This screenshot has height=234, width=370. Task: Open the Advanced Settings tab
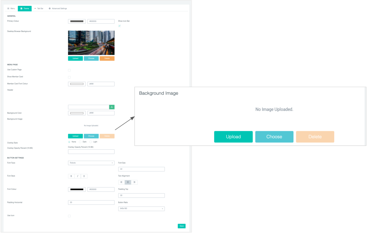point(58,9)
